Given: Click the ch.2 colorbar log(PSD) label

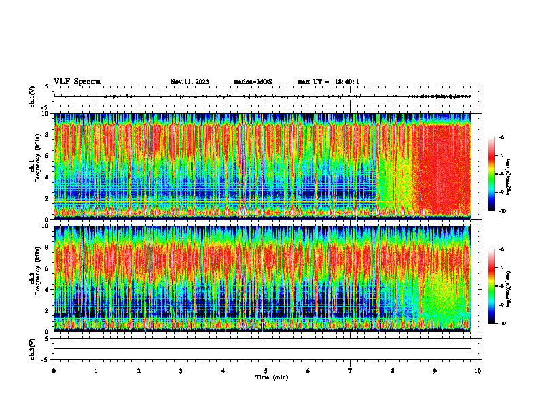Looking at the screenshot, I should tap(509, 288).
